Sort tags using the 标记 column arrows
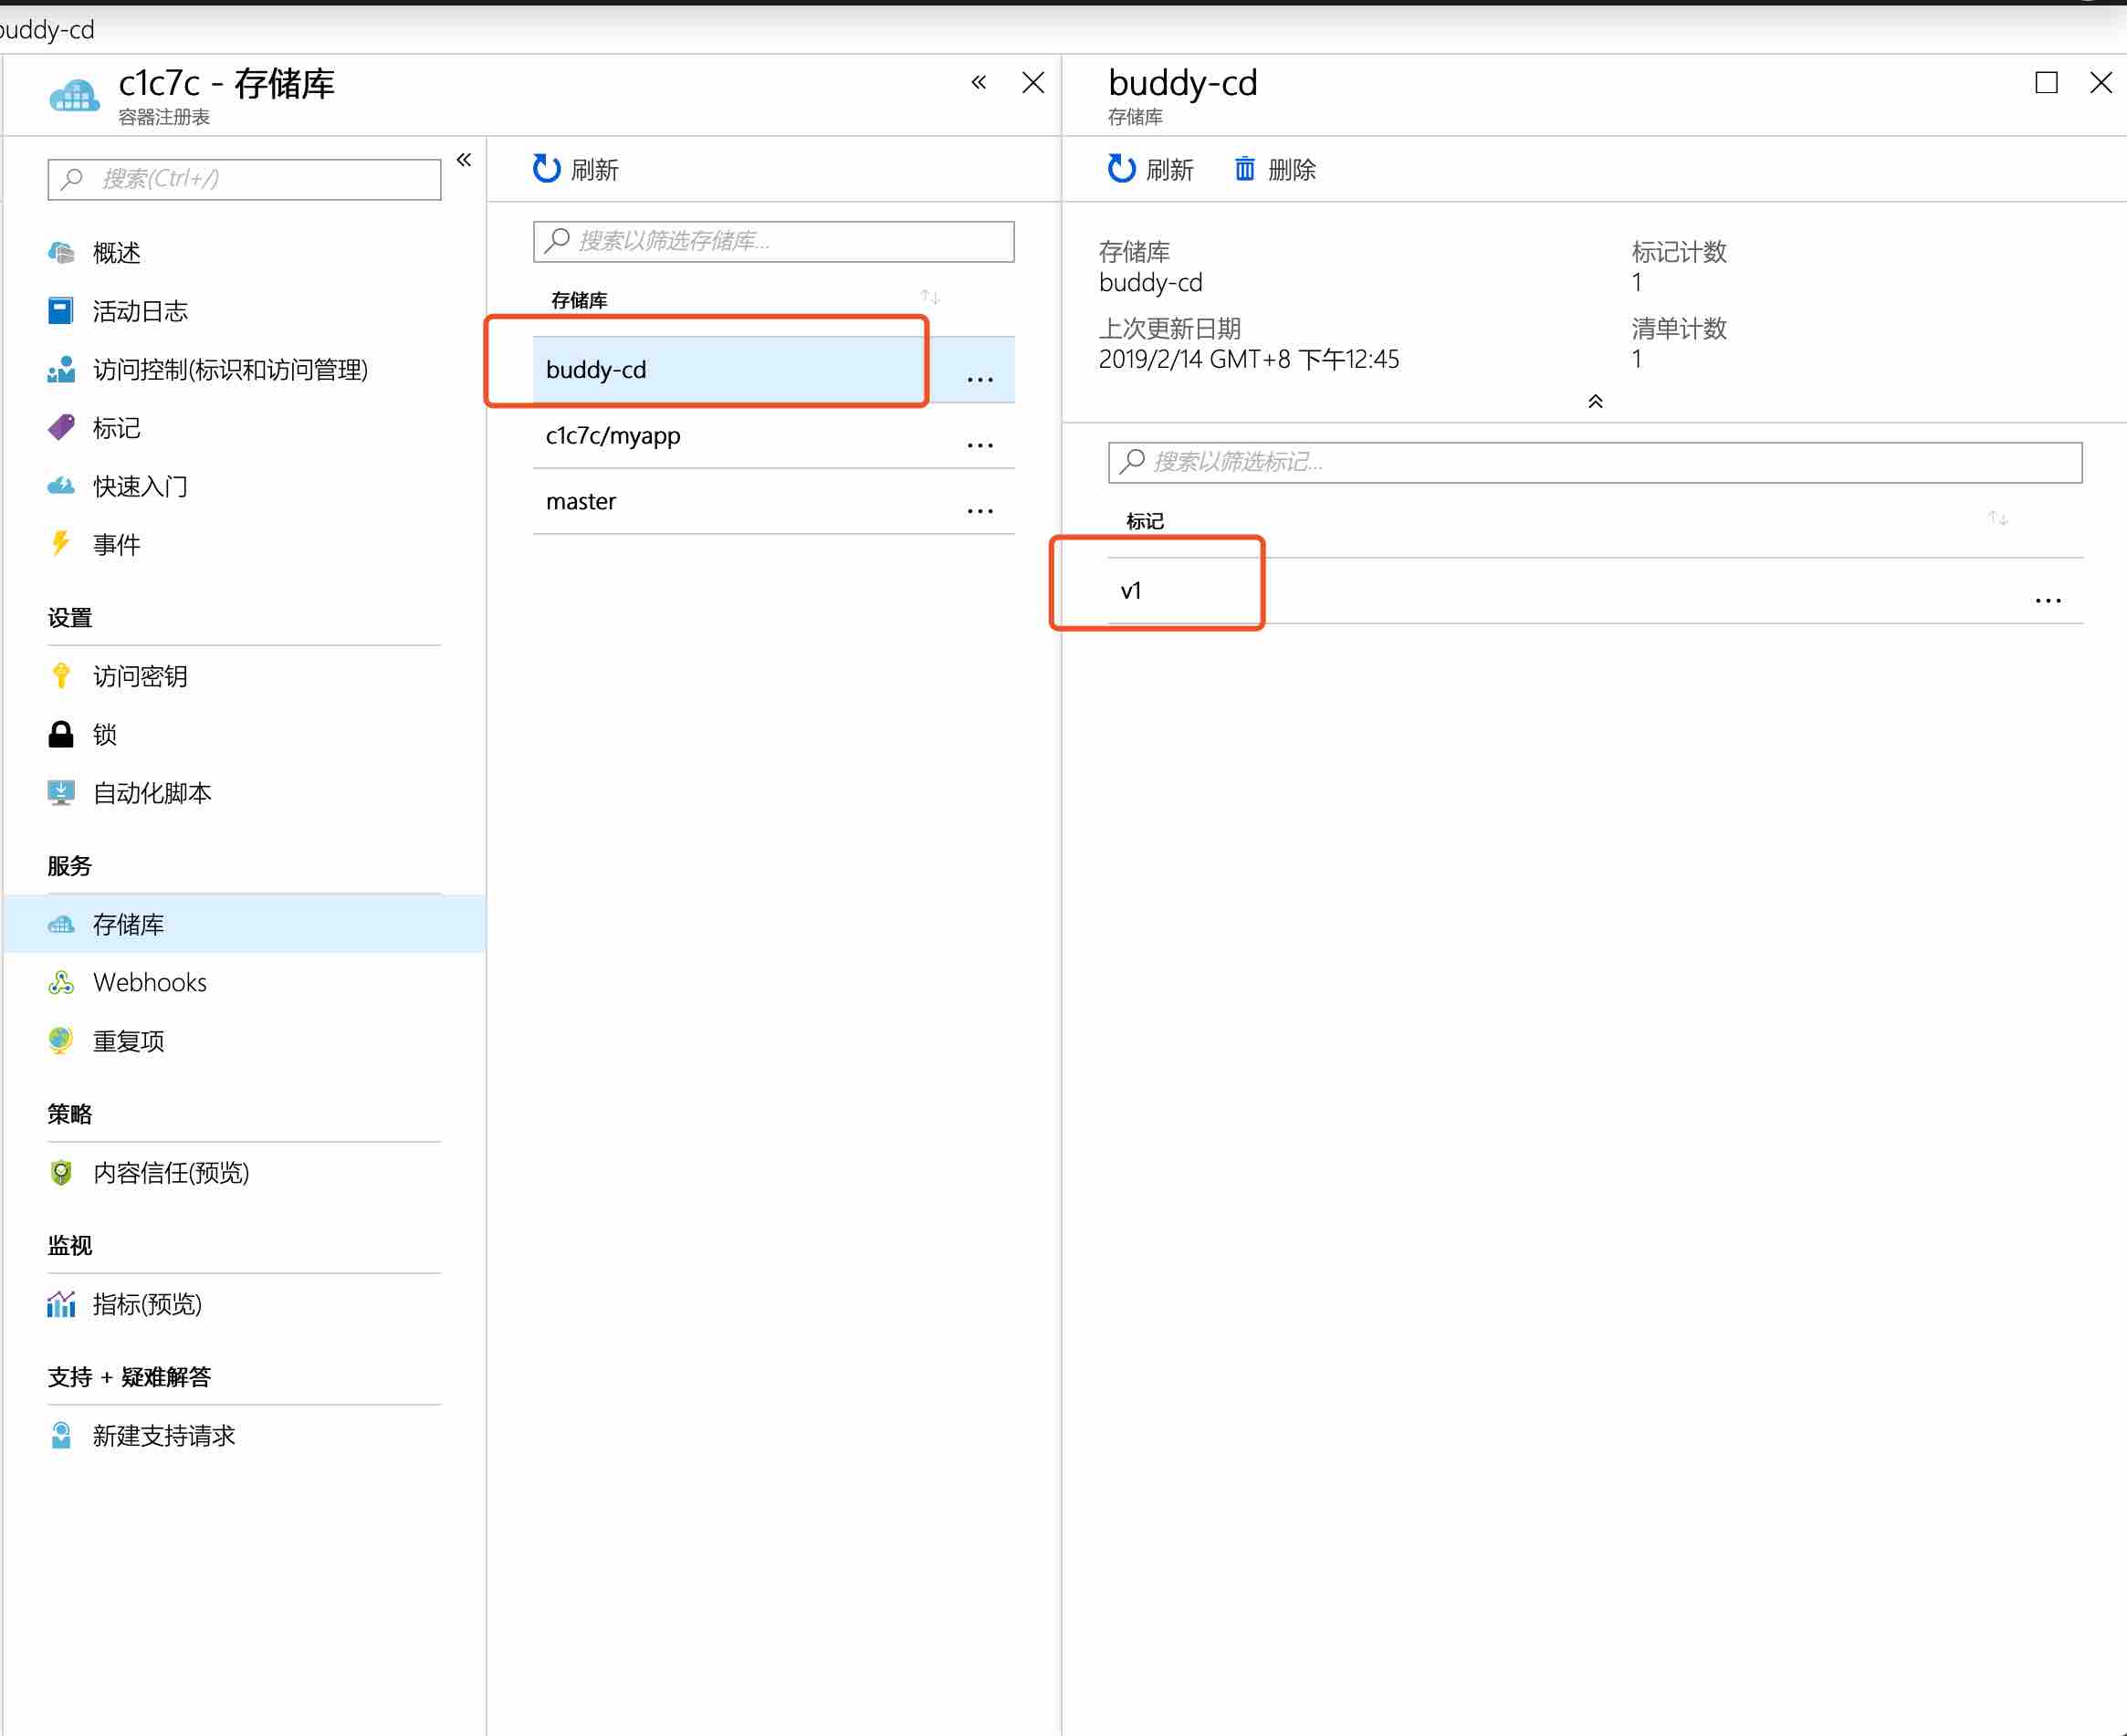The image size is (2127, 1736). pos(1998,518)
